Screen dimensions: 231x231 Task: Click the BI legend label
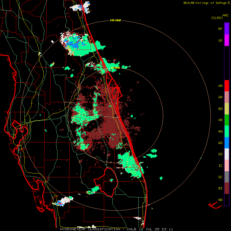[x=220, y=188]
